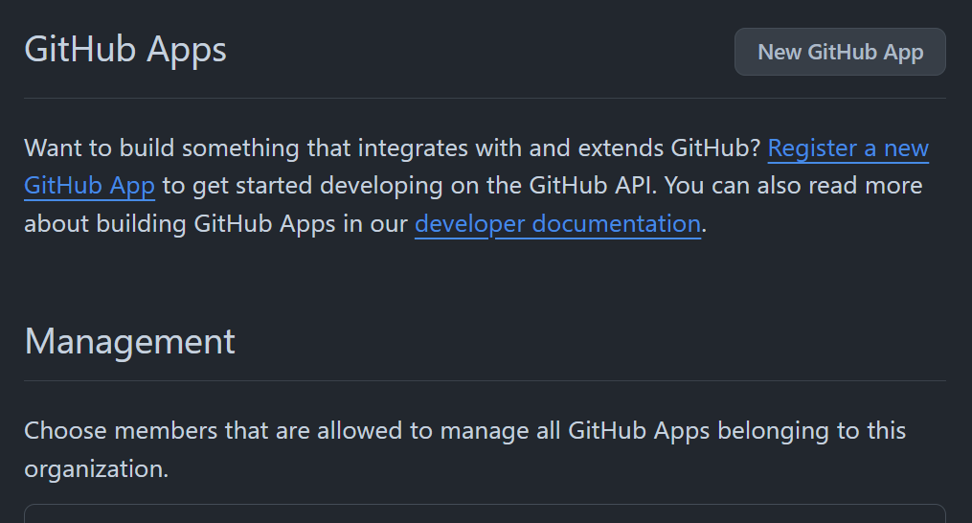The image size is (972, 523).
Task: Click 'manage all GitHub Apps' phrase
Action: click(x=575, y=430)
